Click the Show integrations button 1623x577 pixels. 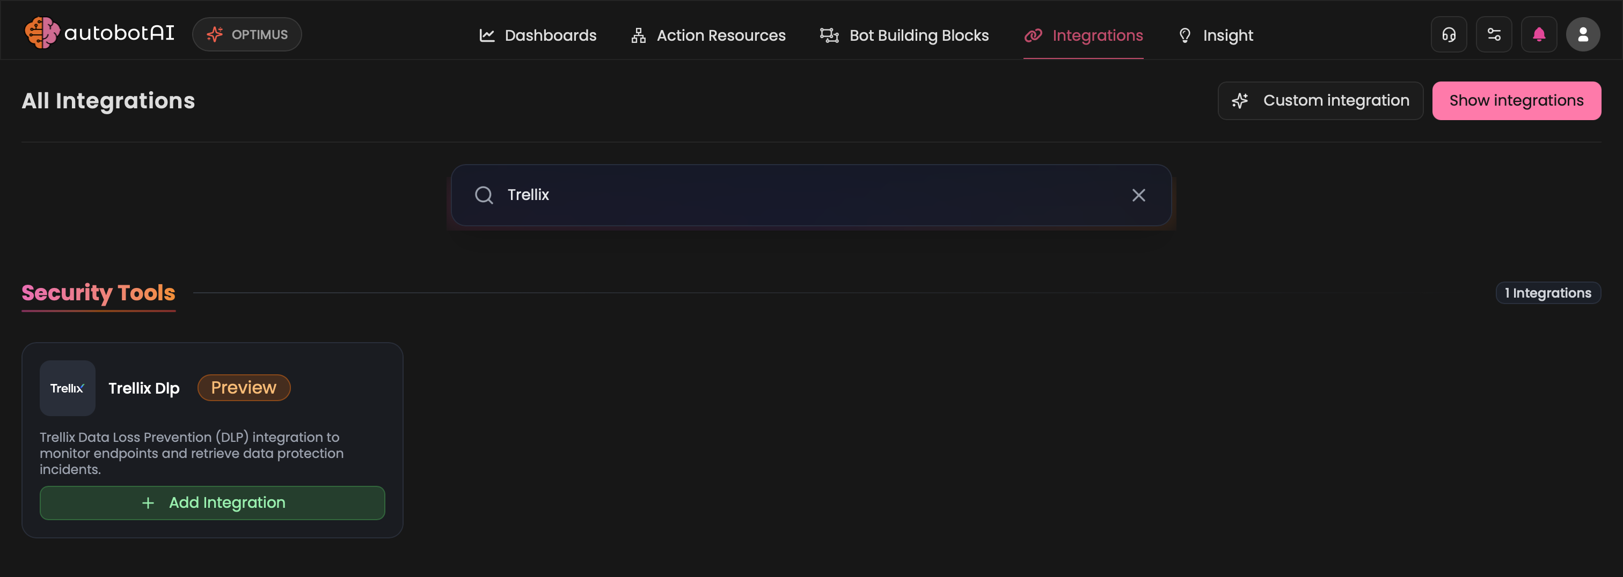(1516, 101)
